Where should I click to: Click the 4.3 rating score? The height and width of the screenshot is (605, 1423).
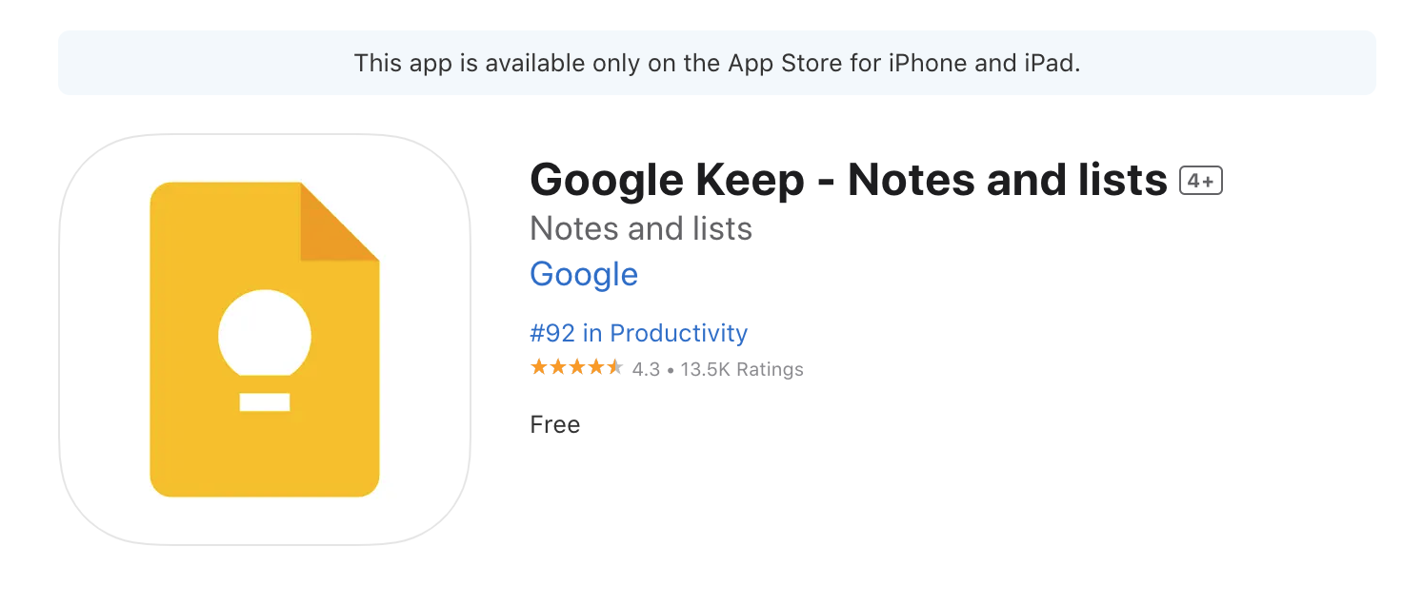tap(646, 369)
